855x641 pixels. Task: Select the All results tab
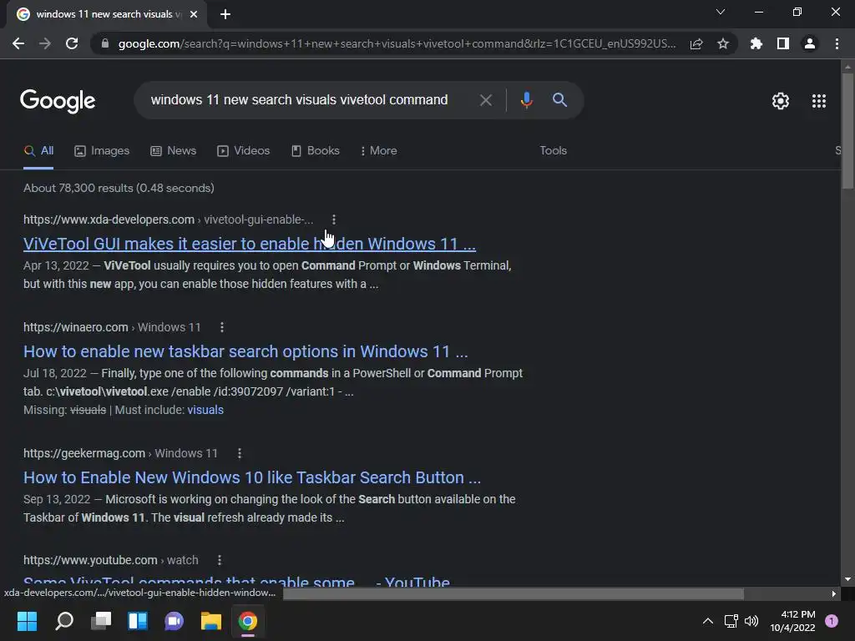pyautogui.click(x=38, y=151)
